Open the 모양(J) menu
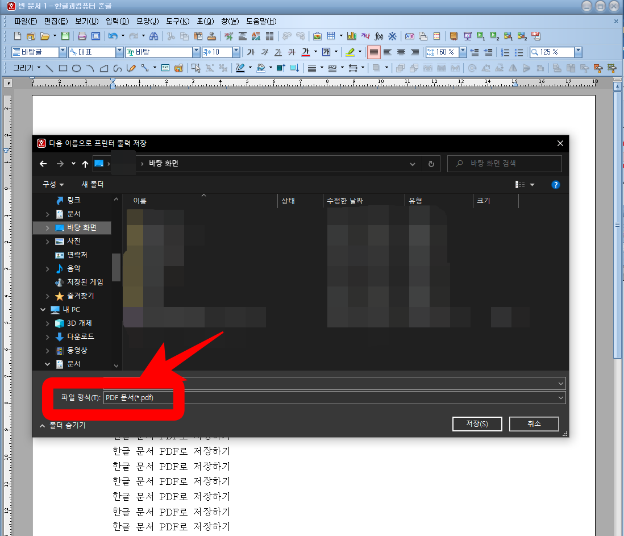Screen dimensions: 624x536 point(148,21)
